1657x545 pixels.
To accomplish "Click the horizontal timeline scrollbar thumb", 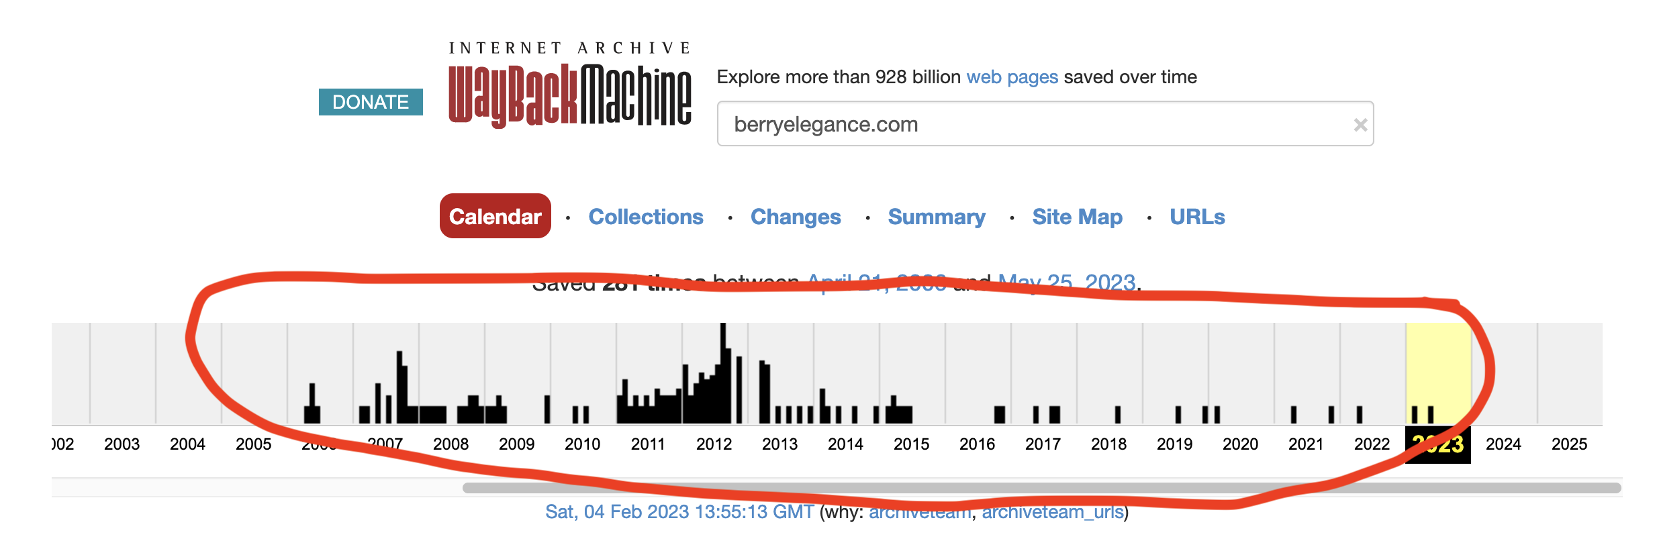I will 1042,488.
